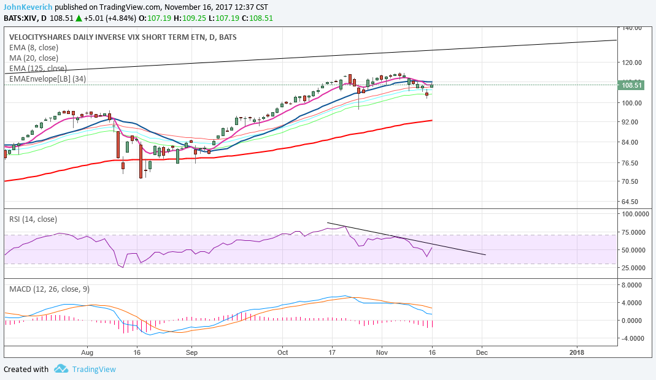656x380 pixels.
Task: Click the 2018 label on time axis
Action: (577, 352)
